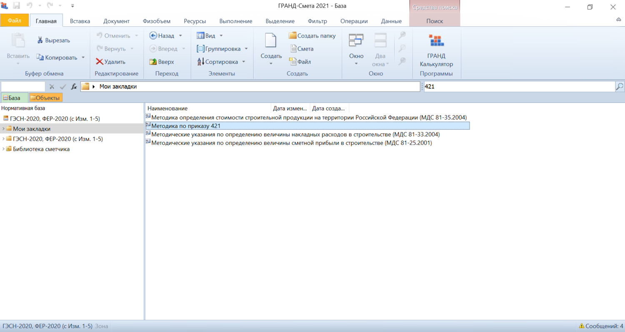Viewport: 625px width, 332px height.
Task: Select the База panel tab
Action: pyautogui.click(x=14, y=98)
